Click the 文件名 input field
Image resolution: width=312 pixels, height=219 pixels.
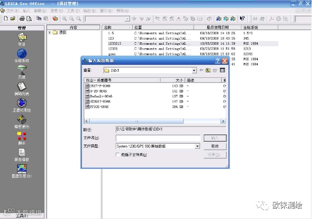[158, 138]
